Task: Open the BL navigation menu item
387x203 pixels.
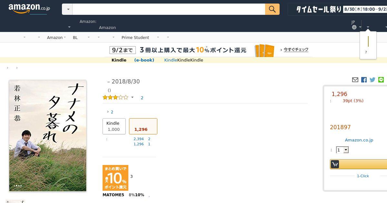Action: click(x=75, y=37)
